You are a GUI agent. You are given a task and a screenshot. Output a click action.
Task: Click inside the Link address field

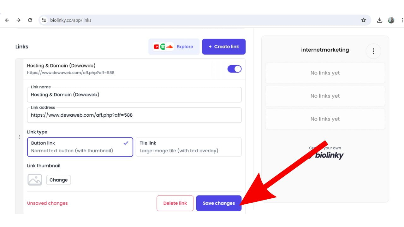pyautogui.click(x=134, y=115)
